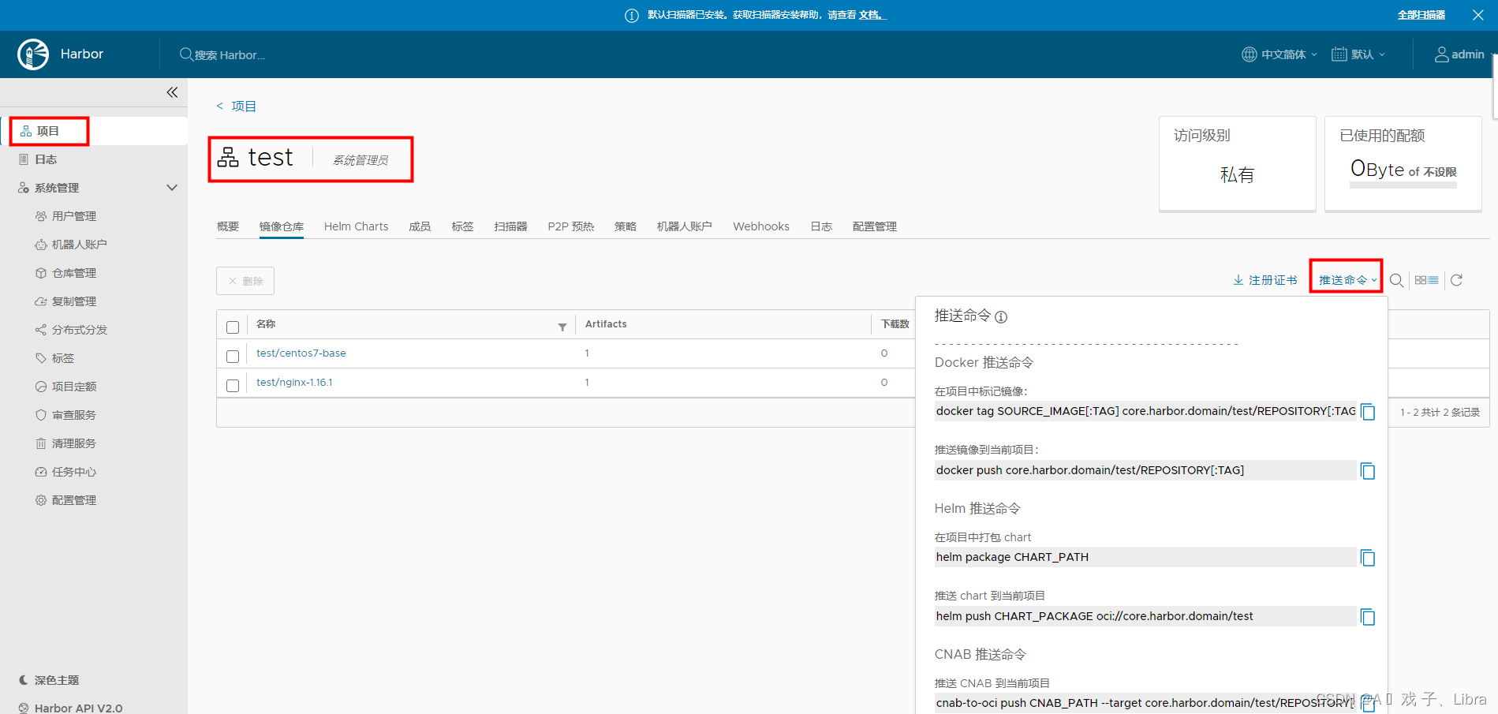Open 分布式分发 in sidebar
Image resolution: width=1498 pixels, height=714 pixels.
point(79,330)
